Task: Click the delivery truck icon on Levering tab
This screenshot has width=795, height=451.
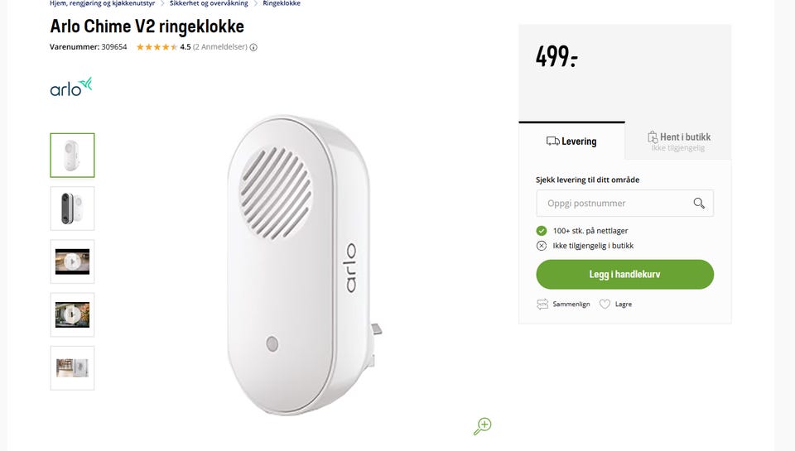Action: click(x=552, y=141)
